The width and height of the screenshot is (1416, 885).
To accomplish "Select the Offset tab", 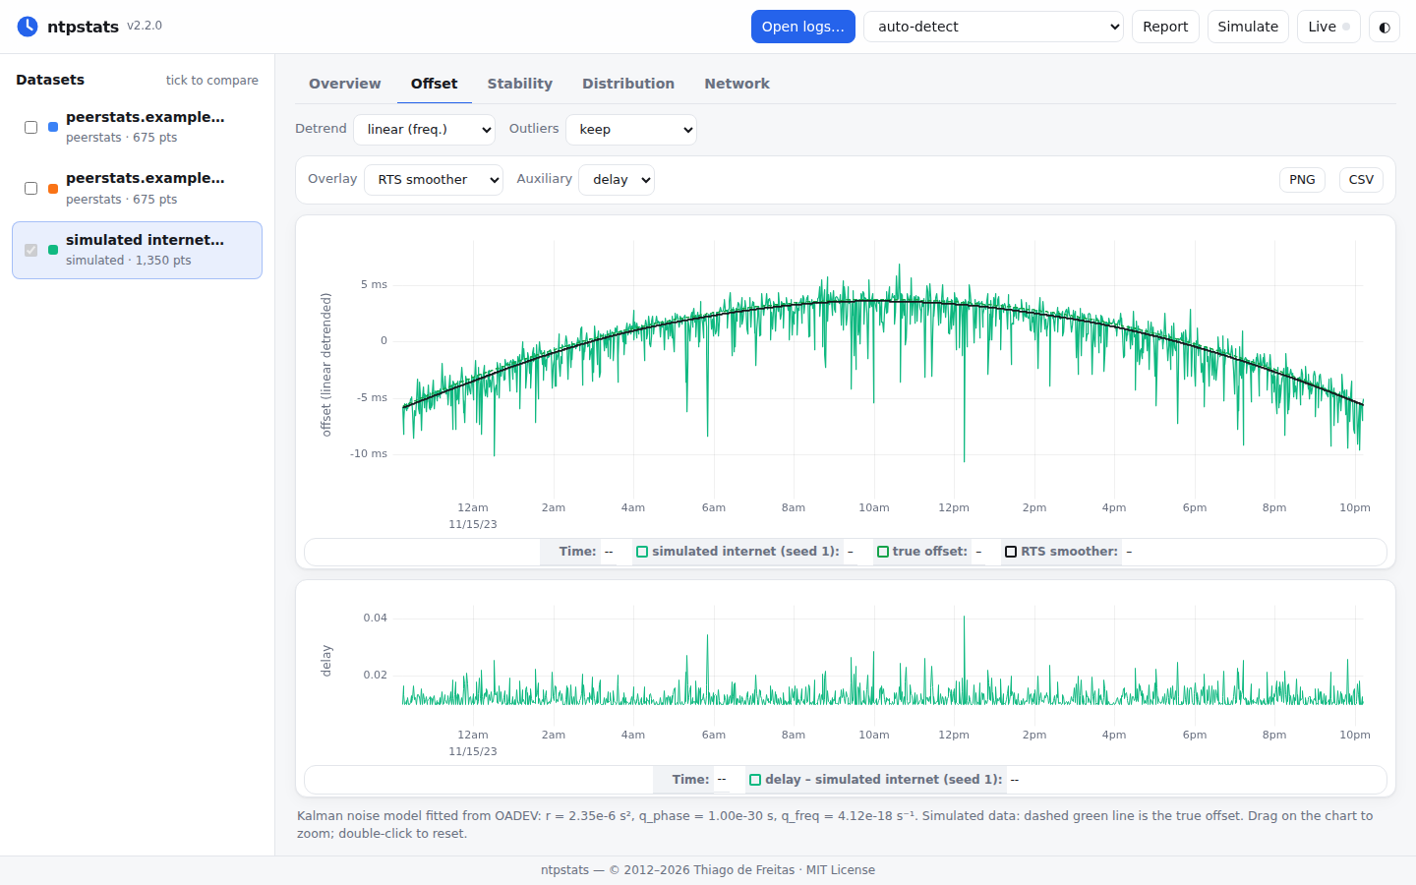I will pyautogui.click(x=435, y=84).
